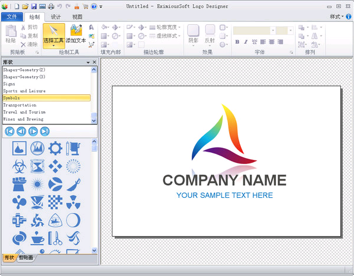The image size is (354, 276).
Task: Expand the customize quick access toolbar arrow
Action: click(101, 7)
